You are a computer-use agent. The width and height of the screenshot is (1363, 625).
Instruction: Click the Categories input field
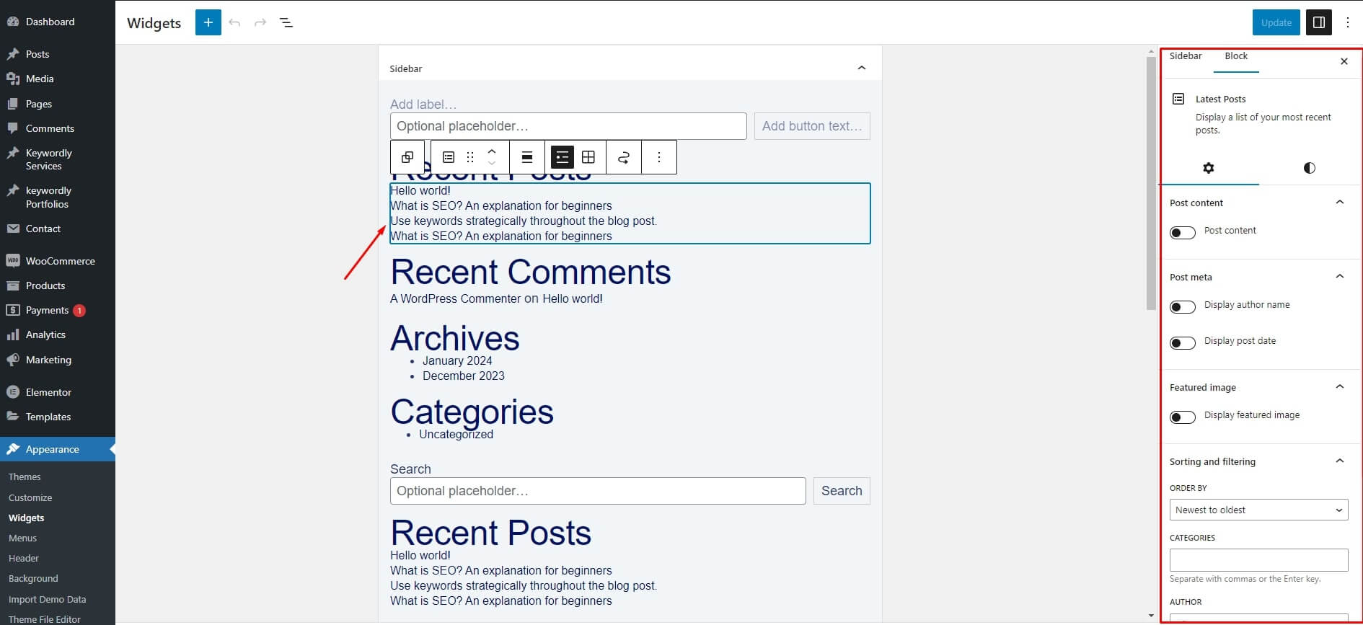coord(1258,559)
